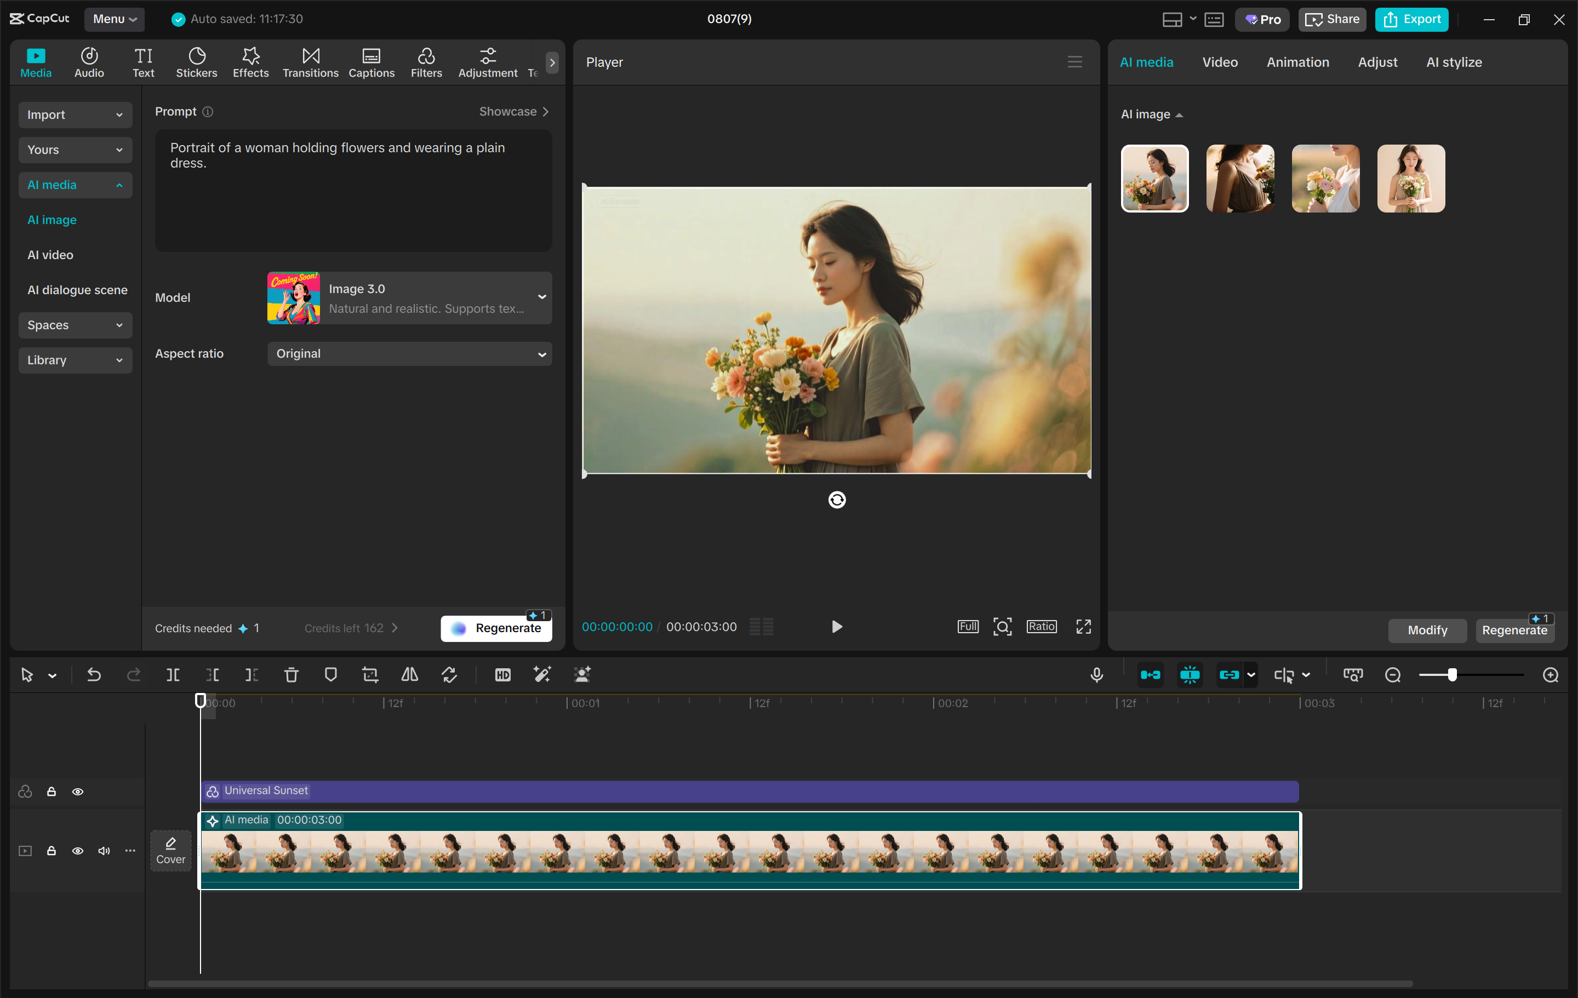Open the Audio panel
Image resolution: width=1578 pixels, height=998 pixels.
(88, 62)
